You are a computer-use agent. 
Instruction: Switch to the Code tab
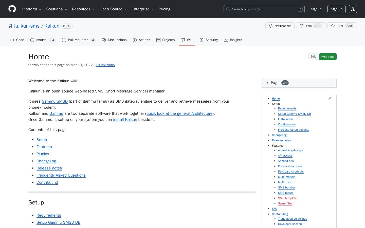(17, 40)
